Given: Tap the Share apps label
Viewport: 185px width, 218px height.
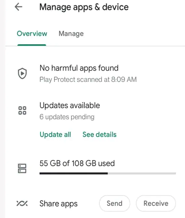Looking at the screenshot, I should [x=58, y=204].
